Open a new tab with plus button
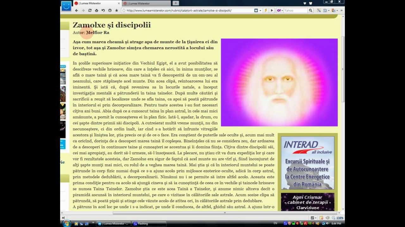Viewport: 405px width, 227px height. click(176, 3)
